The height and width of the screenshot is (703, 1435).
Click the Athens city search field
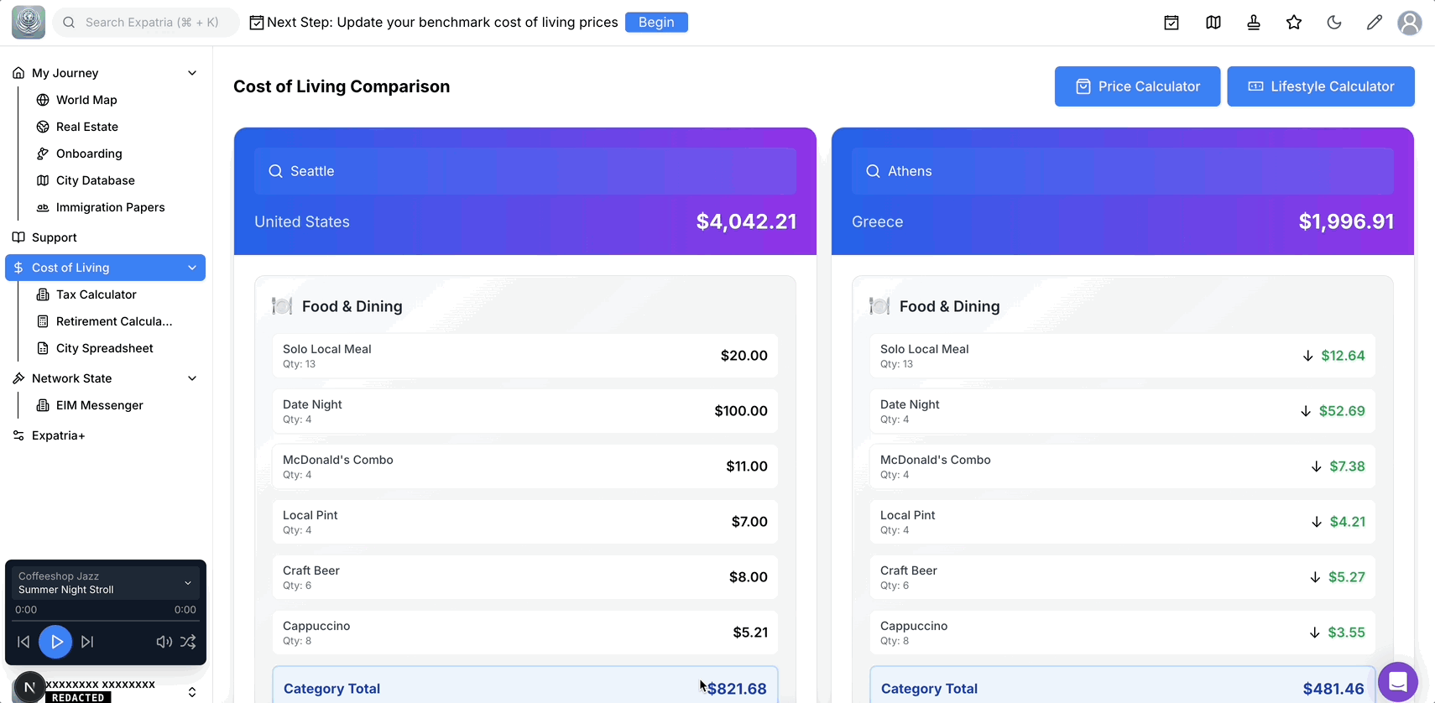click(1122, 171)
